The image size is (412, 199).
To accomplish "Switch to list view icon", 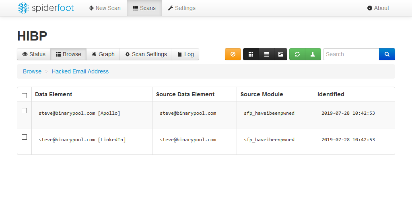I will [267, 54].
